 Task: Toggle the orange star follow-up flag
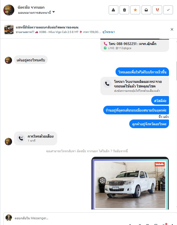click(135, 10)
